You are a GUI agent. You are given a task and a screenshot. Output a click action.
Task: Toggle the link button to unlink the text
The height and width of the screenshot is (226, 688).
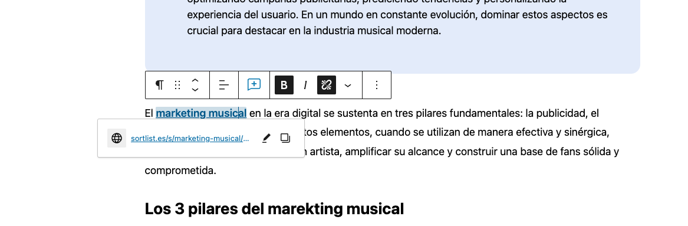327,85
